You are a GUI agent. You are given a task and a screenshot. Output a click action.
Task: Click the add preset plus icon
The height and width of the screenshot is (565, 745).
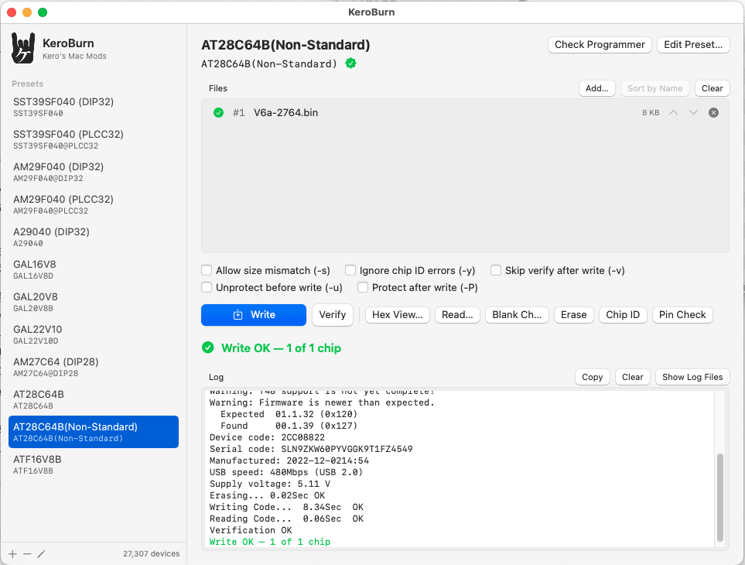click(12, 553)
